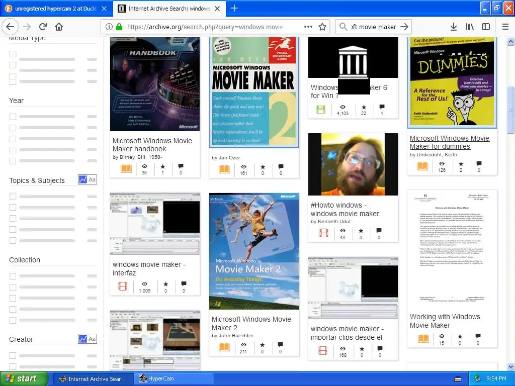Open 'Microsoft Windows Movie Maker 2' title
Viewport: 515px width, 386px height.
251,323
